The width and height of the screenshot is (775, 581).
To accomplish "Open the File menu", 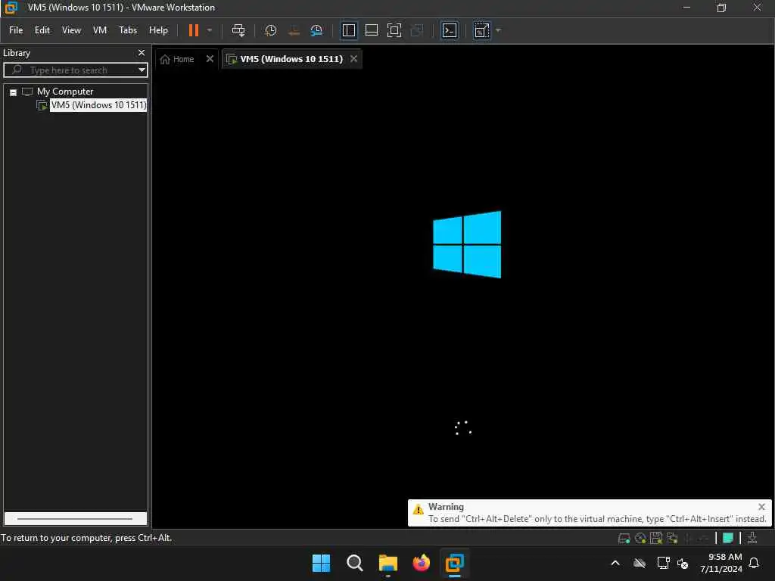I will (16, 30).
